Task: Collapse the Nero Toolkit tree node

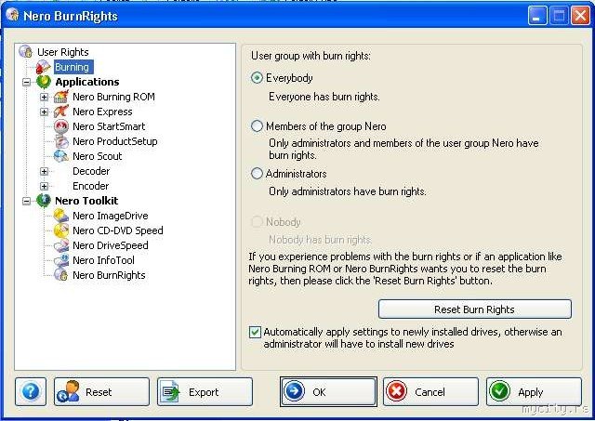Action: click(27, 201)
